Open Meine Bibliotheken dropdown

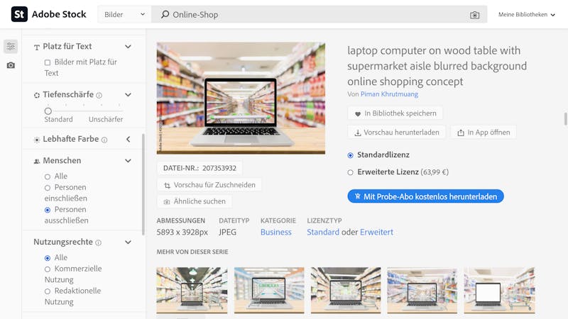pos(526,14)
